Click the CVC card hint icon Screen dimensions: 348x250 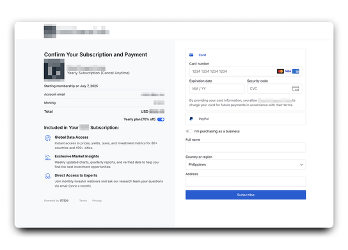pos(296,88)
